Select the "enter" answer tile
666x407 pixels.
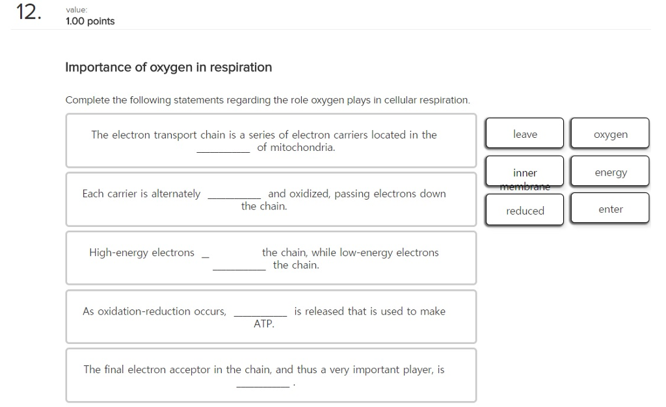[609, 207]
